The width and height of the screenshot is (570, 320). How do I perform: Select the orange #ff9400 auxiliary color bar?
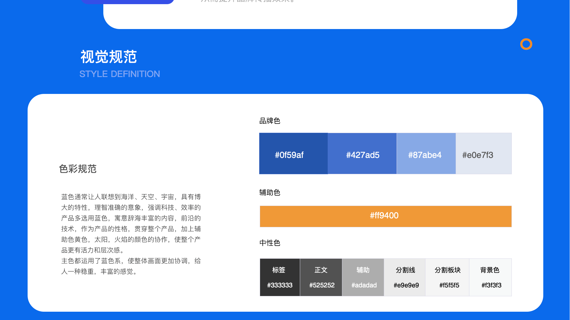(385, 216)
